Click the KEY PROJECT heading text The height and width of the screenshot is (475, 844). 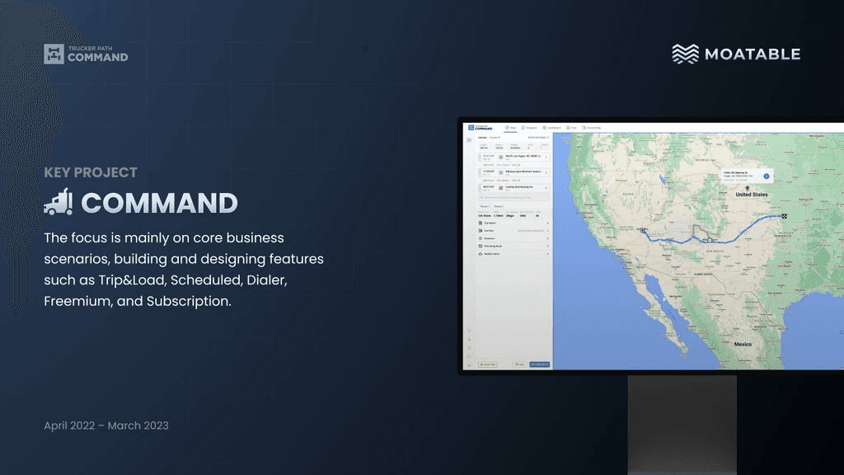point(91,172)
